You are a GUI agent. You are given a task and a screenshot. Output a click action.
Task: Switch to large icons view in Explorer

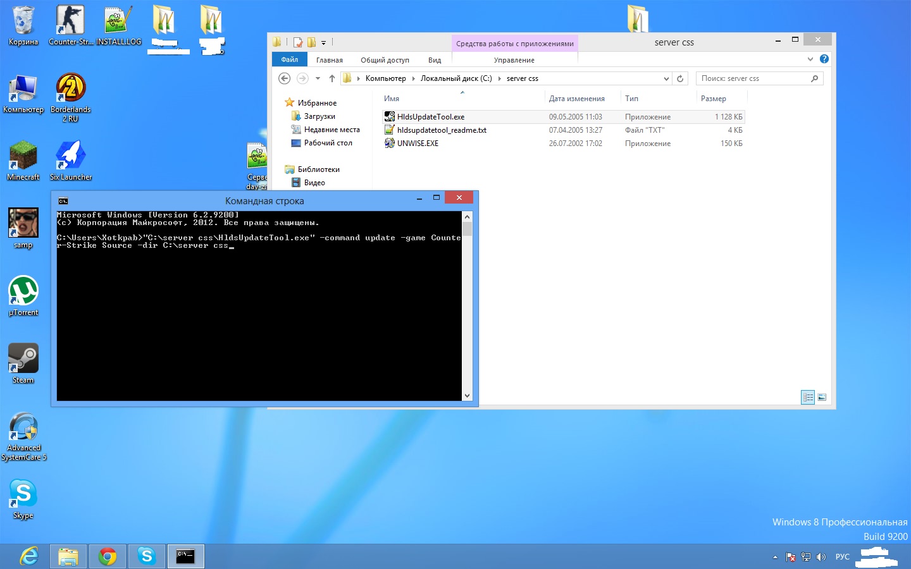822,397
